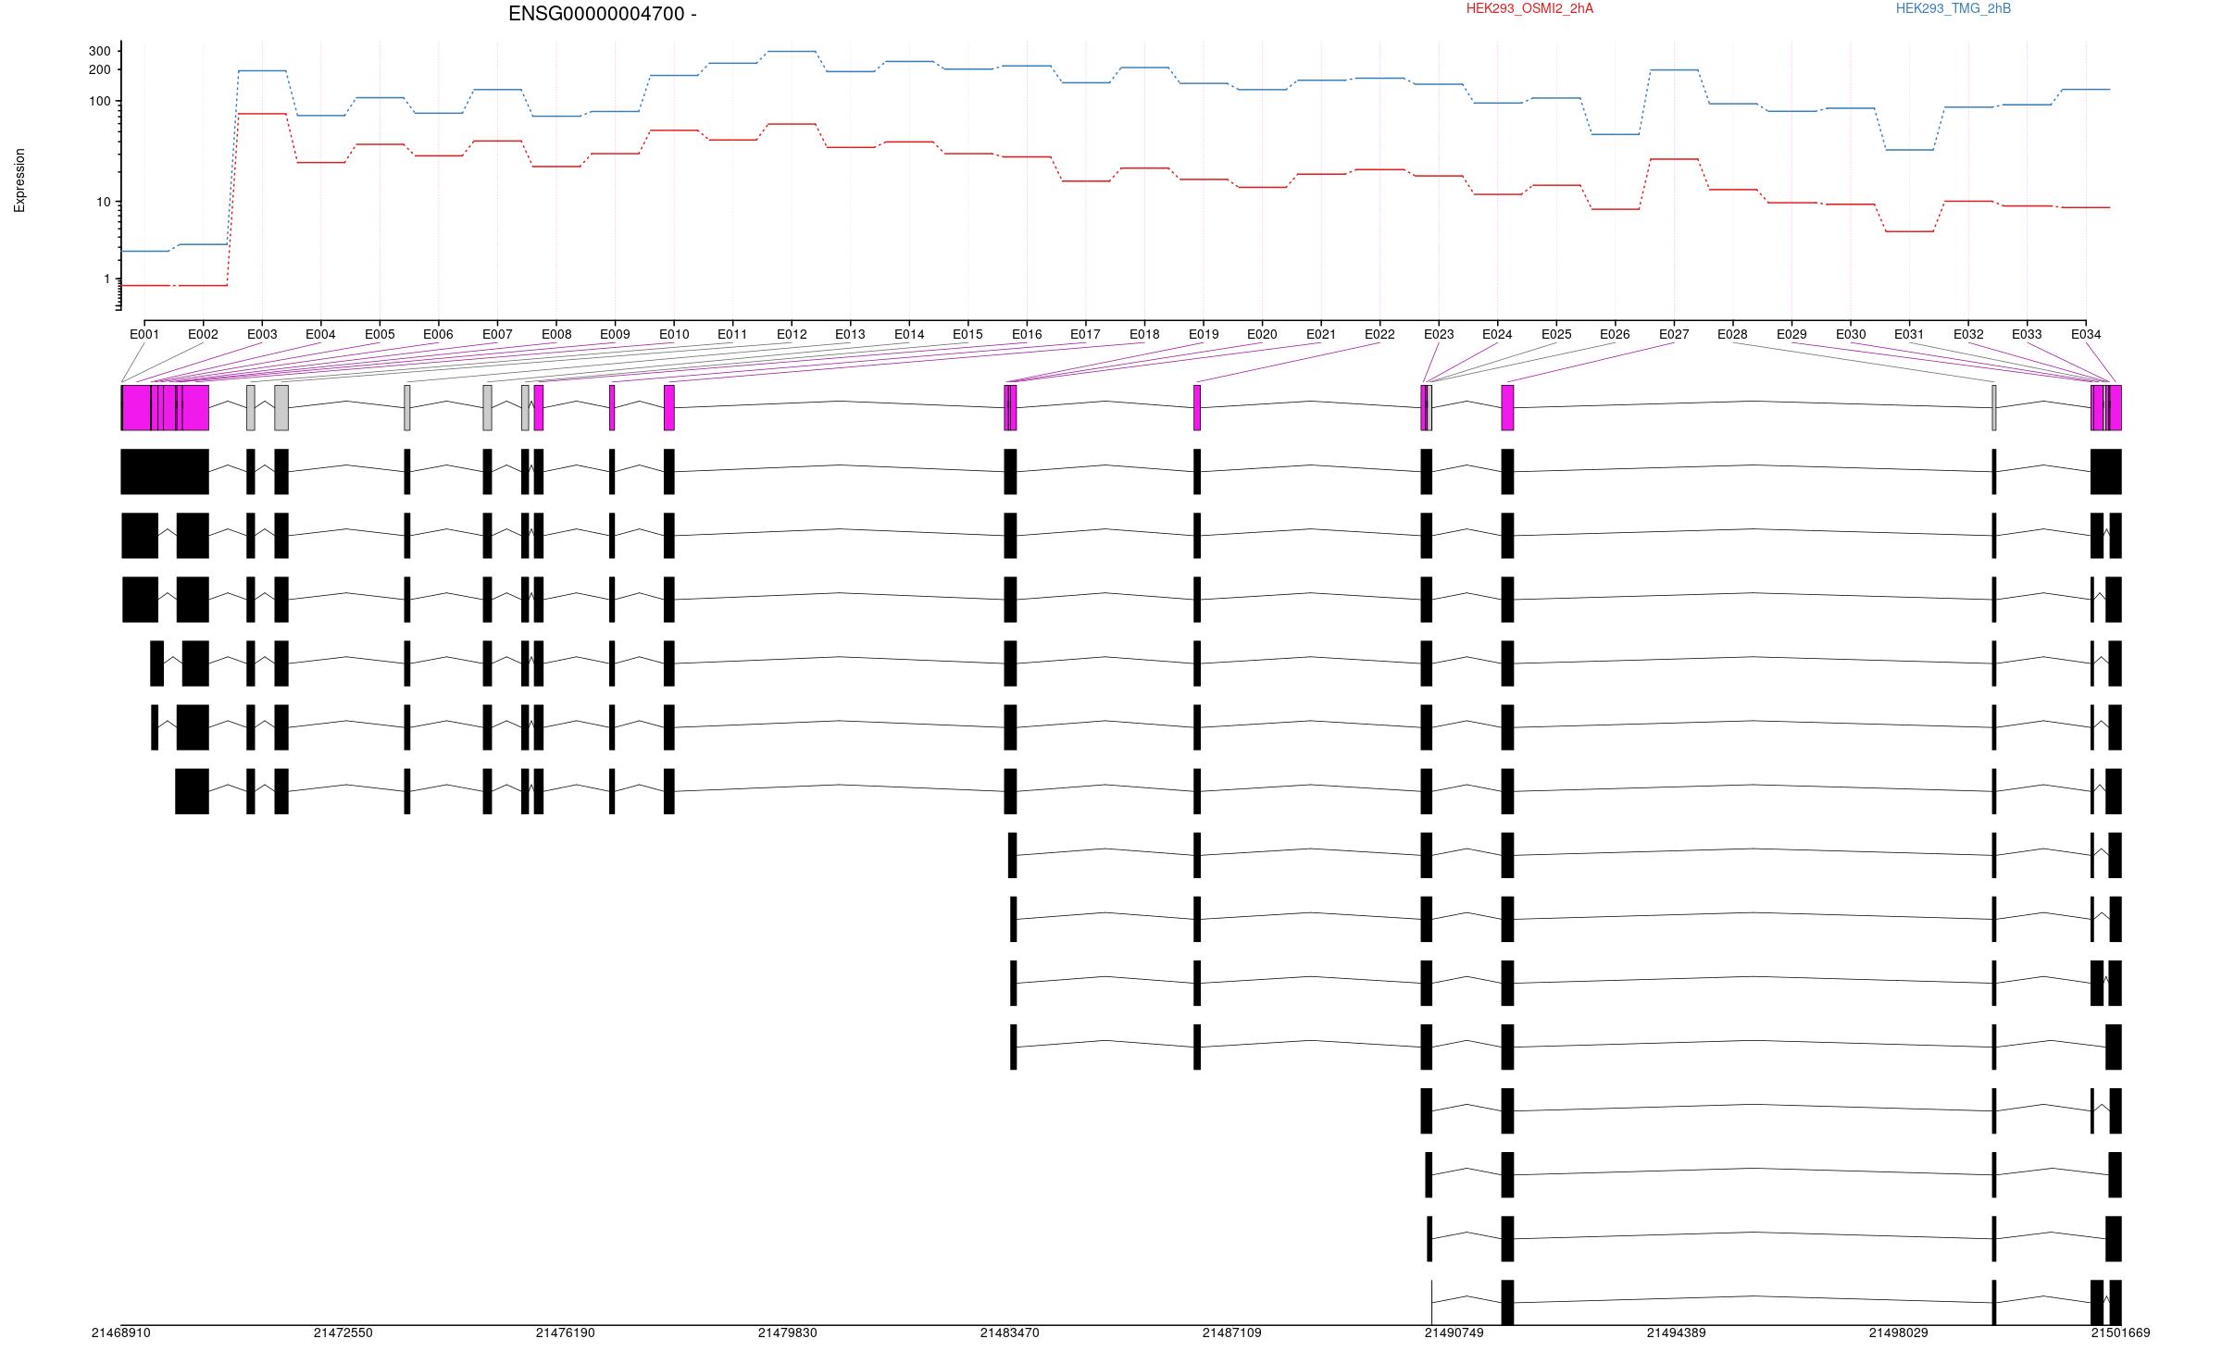Click genomic coordinate 21494389
The width and height of the screenshot is (2222, 1351).
pyautogui.click(x=1676, y=1332)
